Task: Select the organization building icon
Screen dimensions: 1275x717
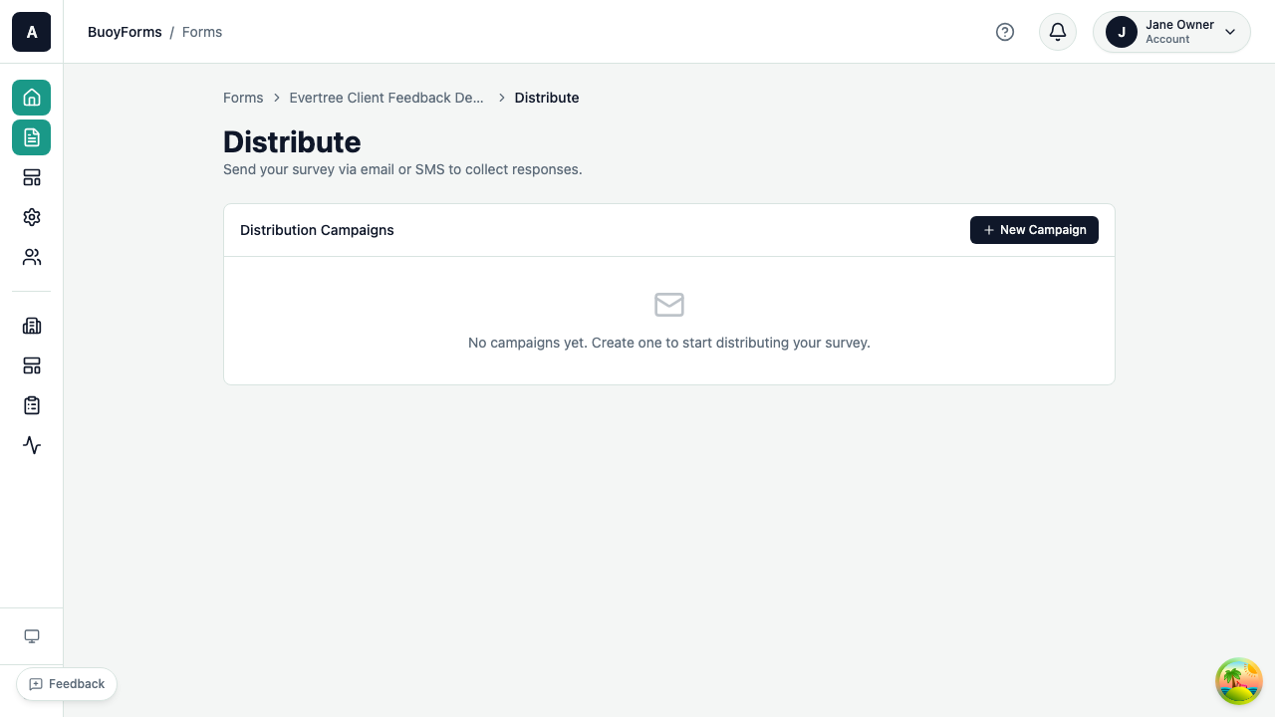Action: click(31, 326)
